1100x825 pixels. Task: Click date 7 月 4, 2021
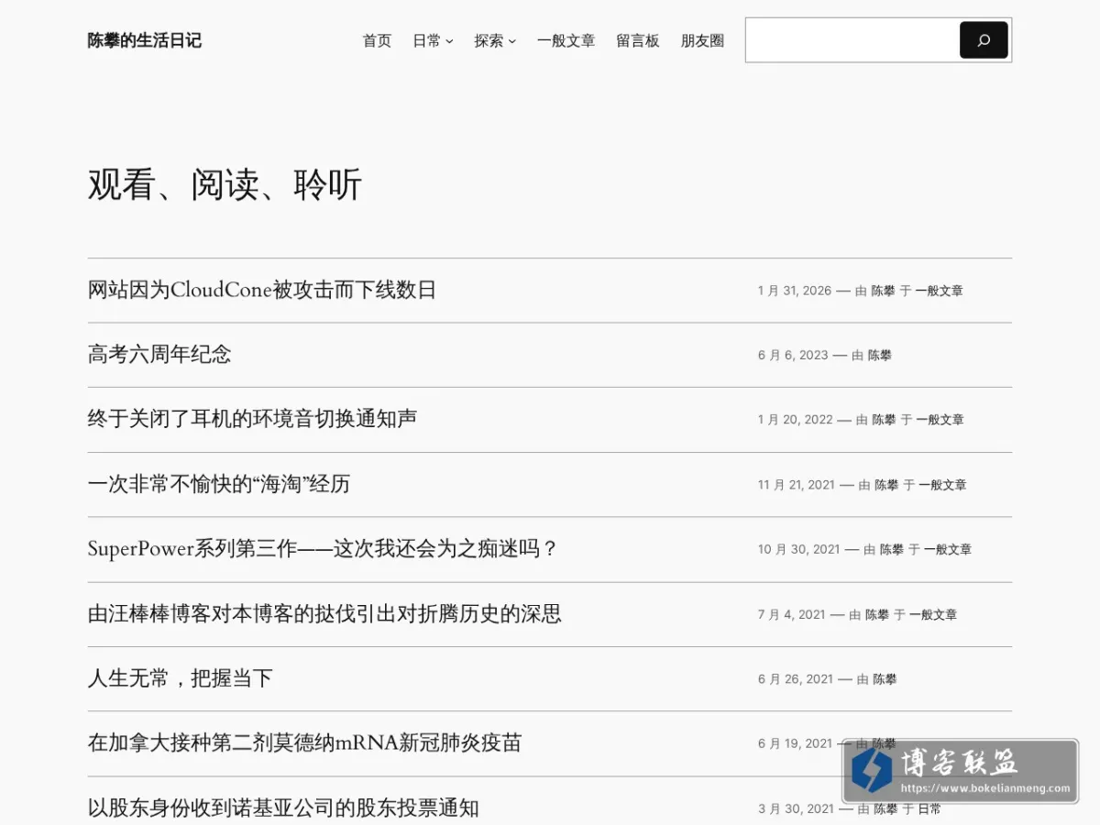pos(792,614)
